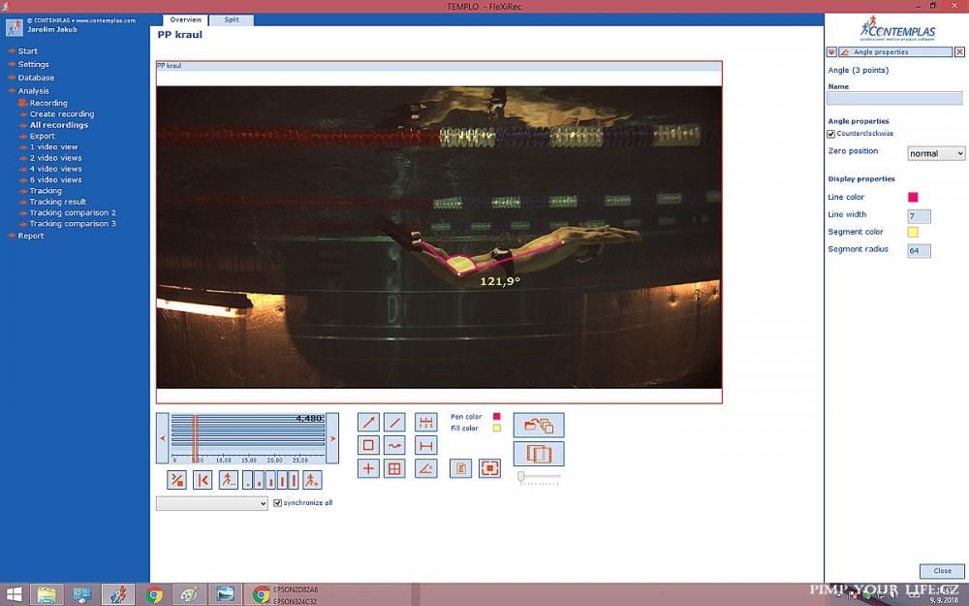Open Recording in the Analysis menu
The image size is (969, 606).
48,104
